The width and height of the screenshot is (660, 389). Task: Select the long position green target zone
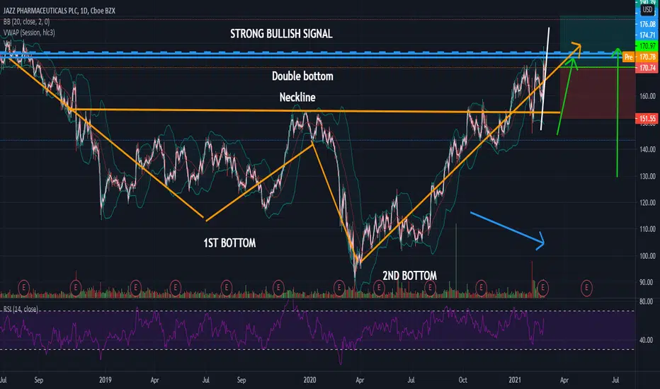[597, 41]
